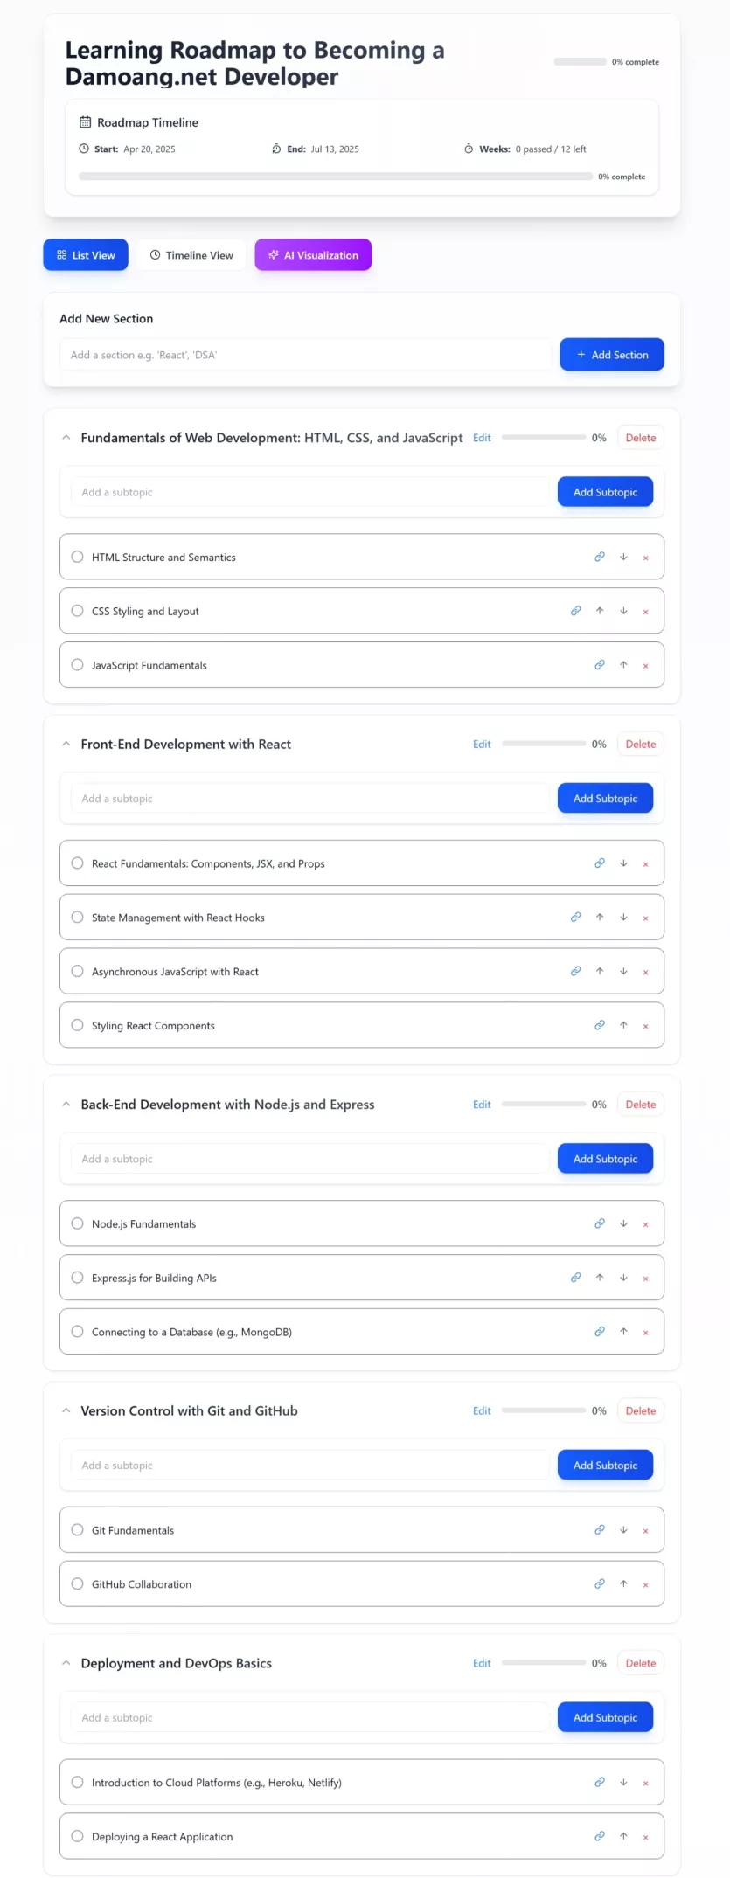Move State Management with React Hooks down
Viewport: 730px width, 1878px height.
pos(623,918)
